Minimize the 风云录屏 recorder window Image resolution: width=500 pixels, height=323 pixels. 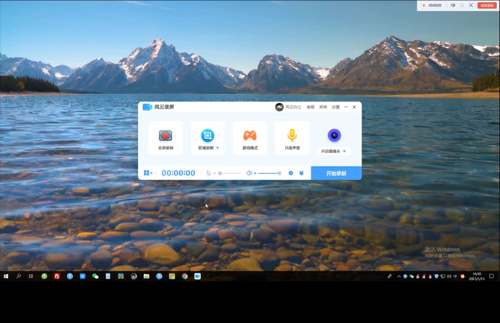click(x=346, y=107)
